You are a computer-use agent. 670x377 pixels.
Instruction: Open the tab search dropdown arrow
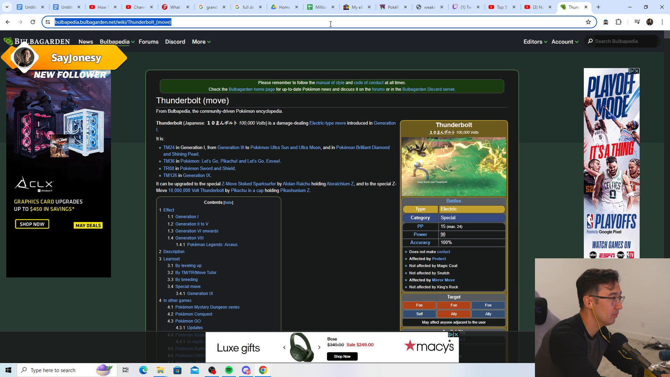[x=7, y=7]
